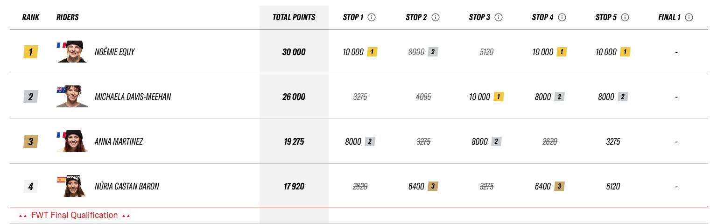Viewport: 717px width, 224px height.
Task: Show info for Stop 4 column
Action: [562, 17]
